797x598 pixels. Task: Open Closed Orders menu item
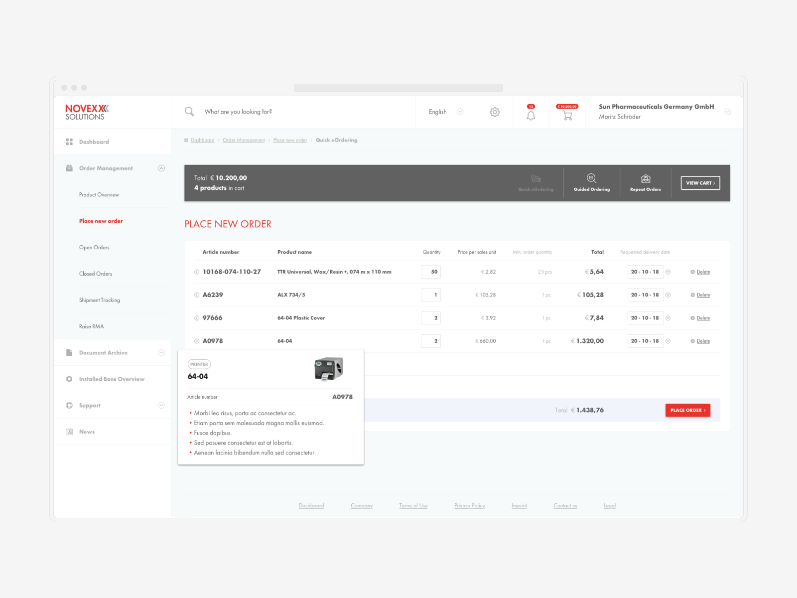(96, 274)
